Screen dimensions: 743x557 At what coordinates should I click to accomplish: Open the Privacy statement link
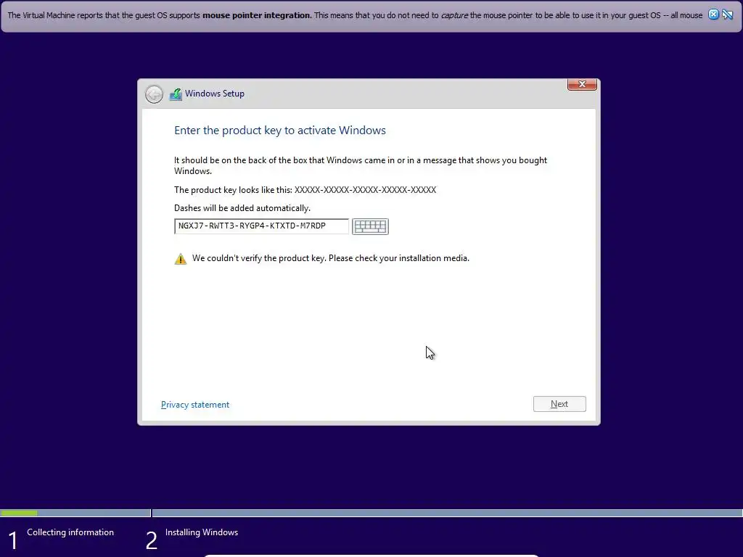pos(195,405)
